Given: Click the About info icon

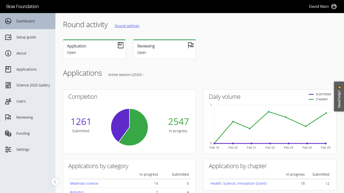Looking at the screenshot, I should 8,53.
